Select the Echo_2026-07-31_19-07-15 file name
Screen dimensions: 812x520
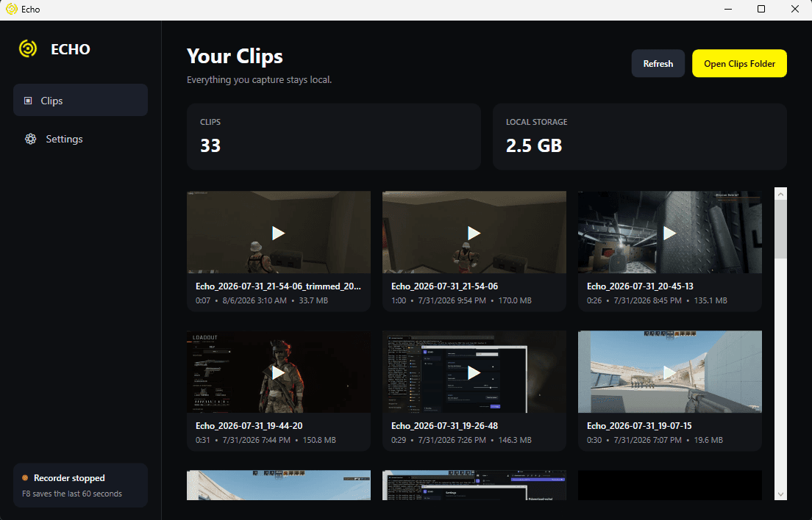click(x=639, y=425)
